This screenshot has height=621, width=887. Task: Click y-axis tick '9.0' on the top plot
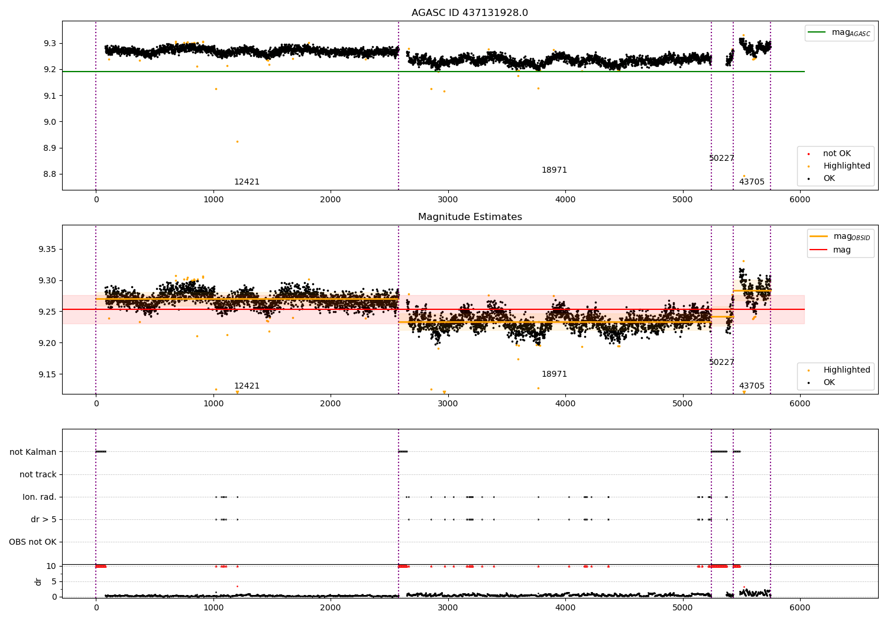[x=50, y=122]
